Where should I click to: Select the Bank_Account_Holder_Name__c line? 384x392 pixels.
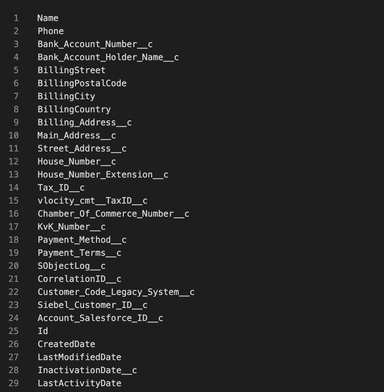point(108,57)
